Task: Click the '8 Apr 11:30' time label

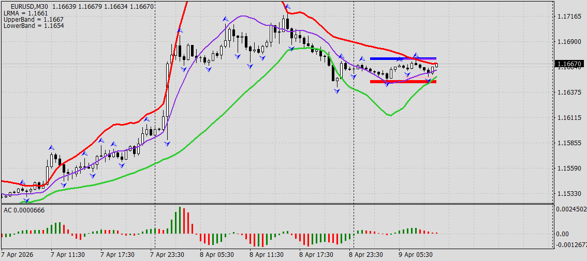Action: (x=267, y=255)
